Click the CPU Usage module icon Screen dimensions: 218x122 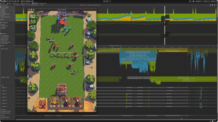pyautogui.click(x=1, y=7)
